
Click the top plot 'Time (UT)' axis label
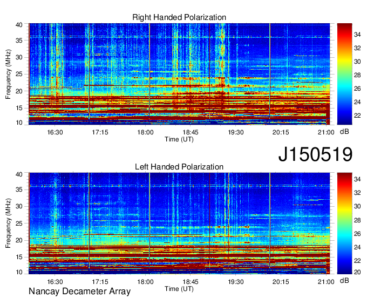179,139
